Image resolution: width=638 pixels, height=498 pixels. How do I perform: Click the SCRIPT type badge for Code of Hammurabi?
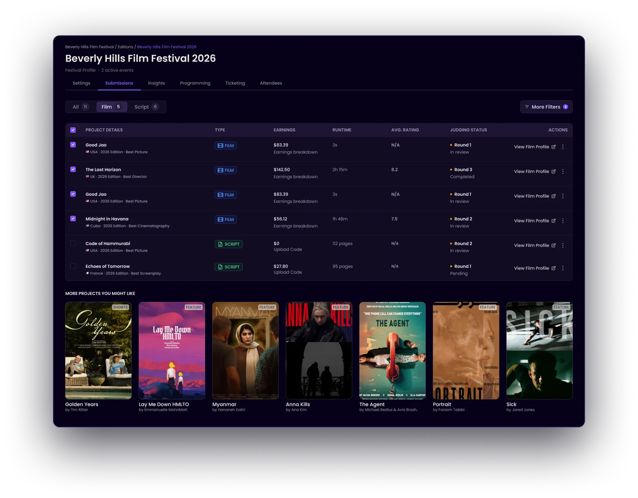228,244
